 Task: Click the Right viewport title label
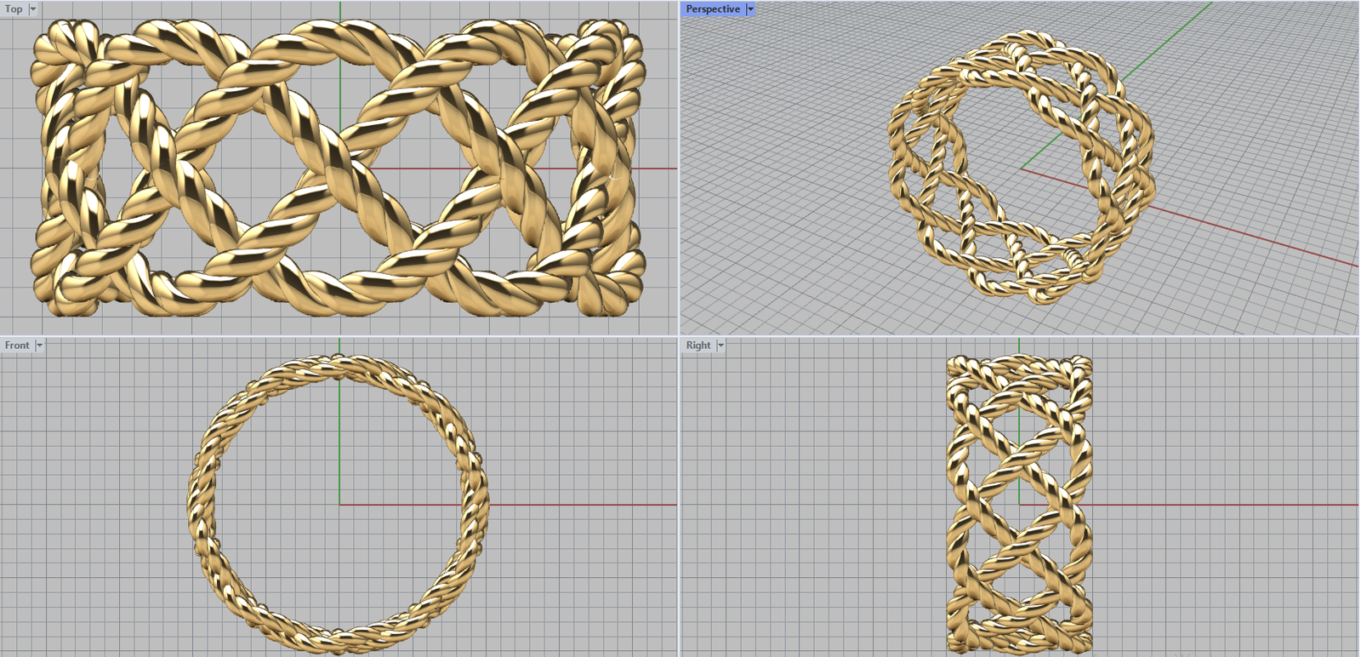(x=698, y=345)
